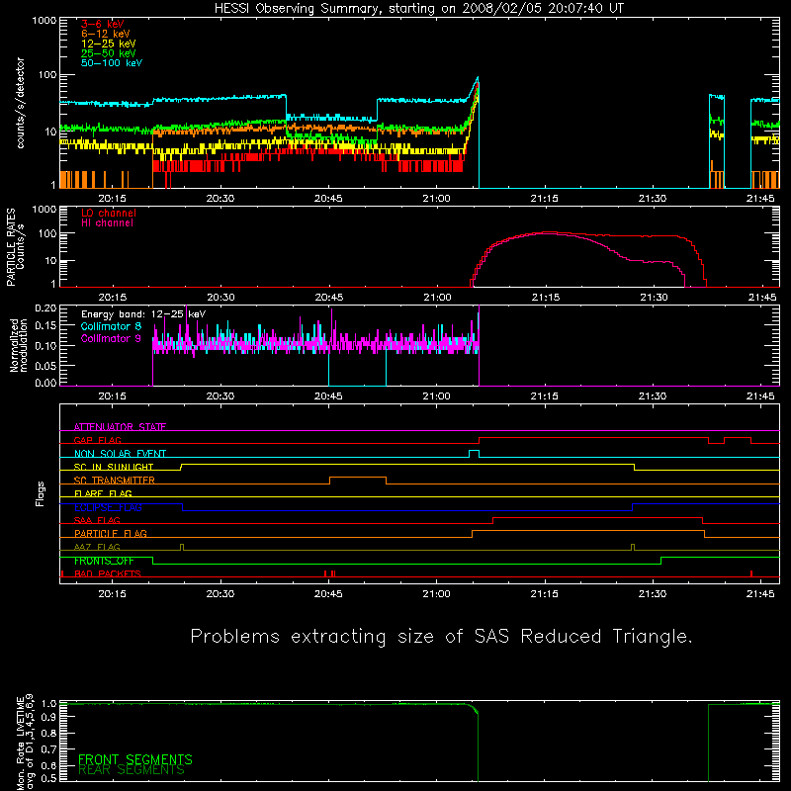The height and width of the screenshot is (791, 791).
Task: Click the SC_IN_SUNLIGHT flag label
Action: click(114, 467)
